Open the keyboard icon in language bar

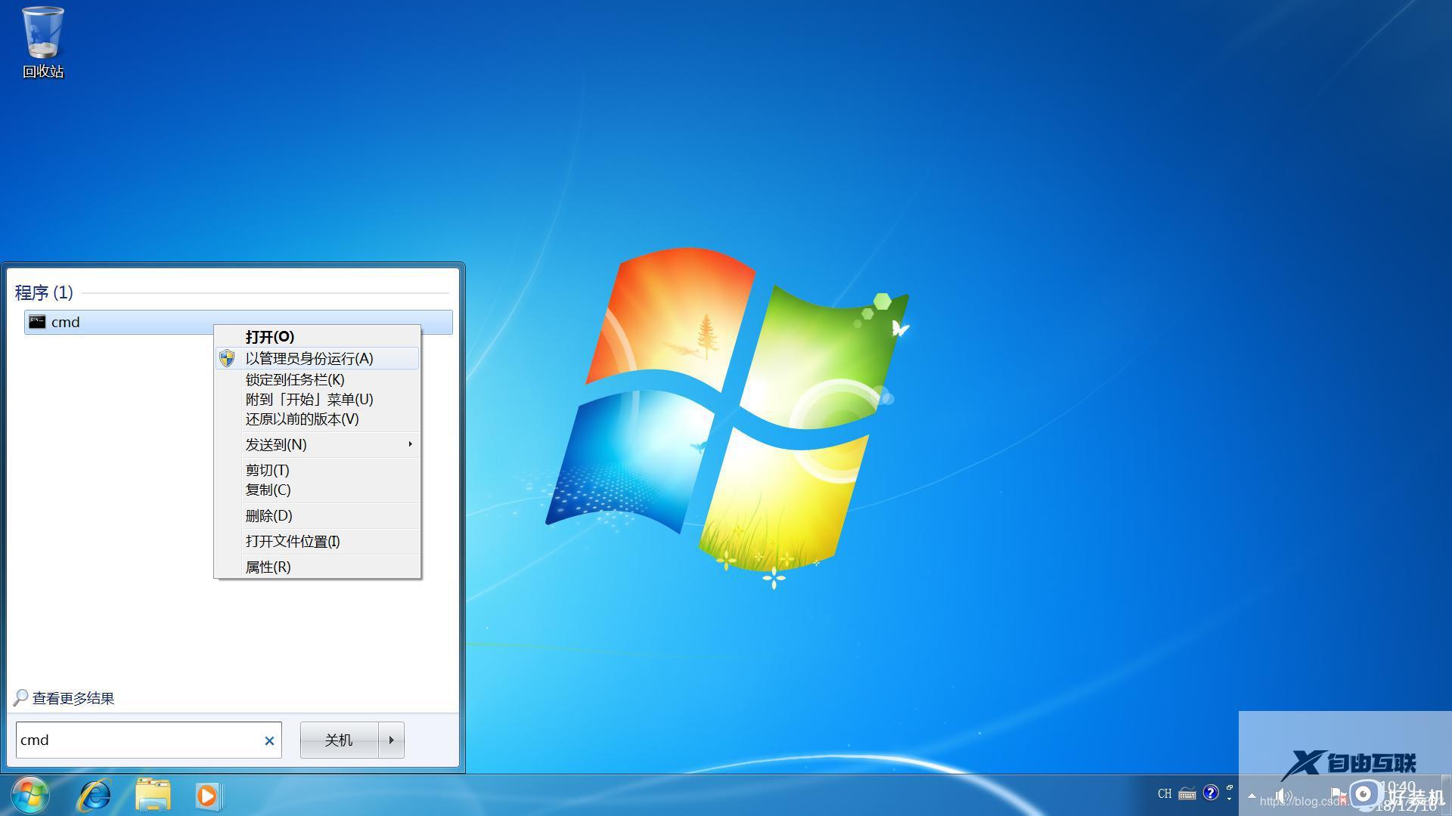click(x=1187, y=793)
